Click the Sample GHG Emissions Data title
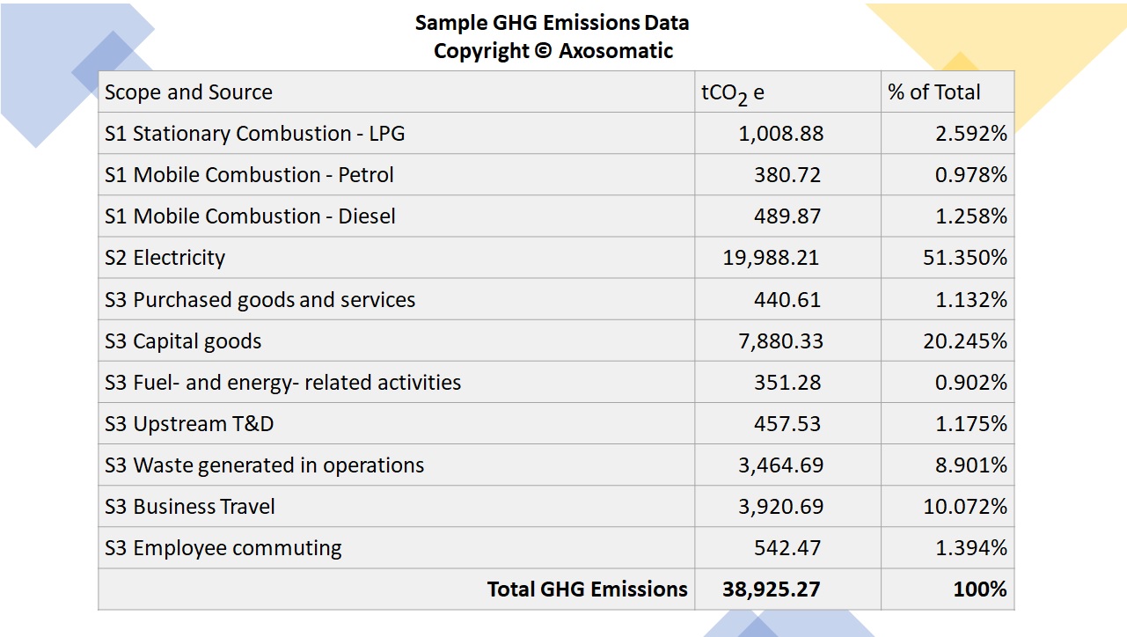This screenshot has width=1127, height=637. click(x=552, y=23)
